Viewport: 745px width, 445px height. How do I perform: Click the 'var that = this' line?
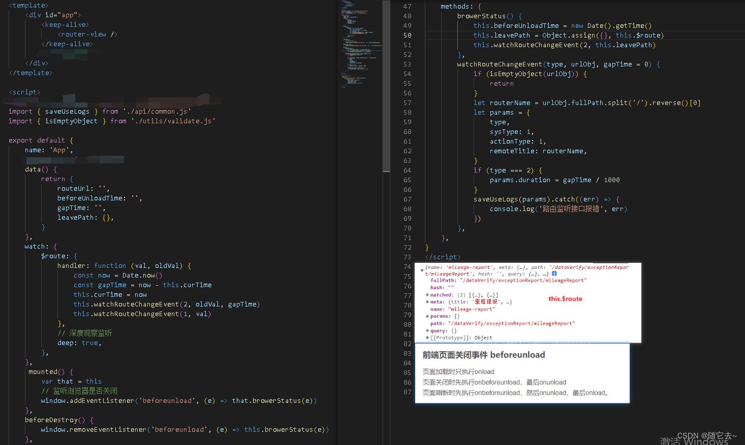(72, 382)
